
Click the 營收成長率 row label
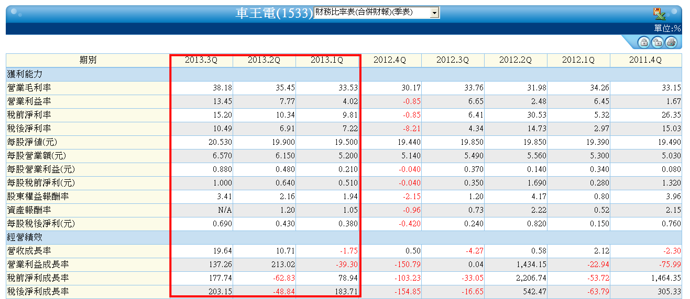[29, 250]
